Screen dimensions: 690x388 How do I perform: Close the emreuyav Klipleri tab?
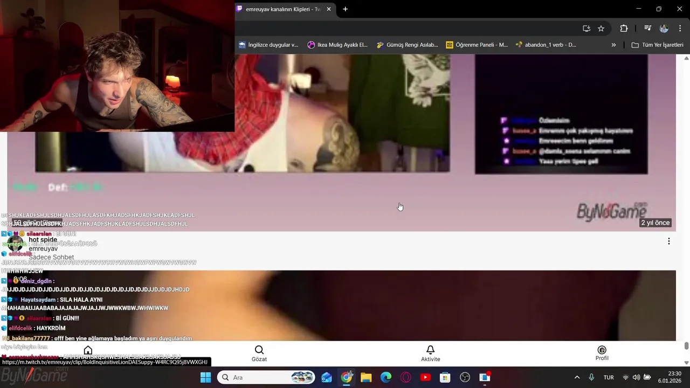(329, 9)
